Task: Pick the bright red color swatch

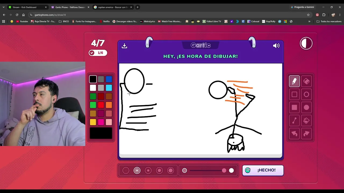Action: [x=101, y=105]
